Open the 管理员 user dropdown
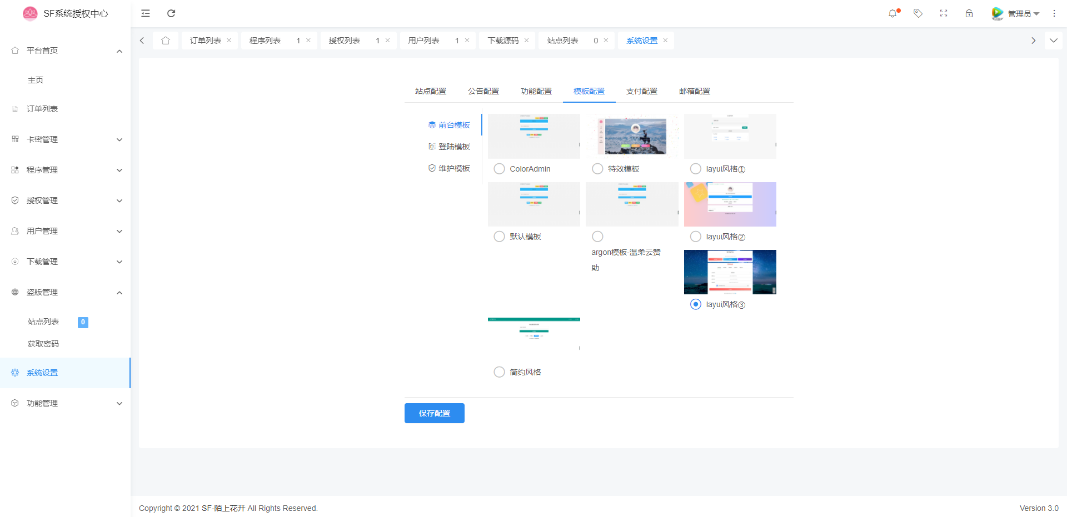Viewport: 1067px width, 517px height. pyautogui.click(x=1016, y=13)
